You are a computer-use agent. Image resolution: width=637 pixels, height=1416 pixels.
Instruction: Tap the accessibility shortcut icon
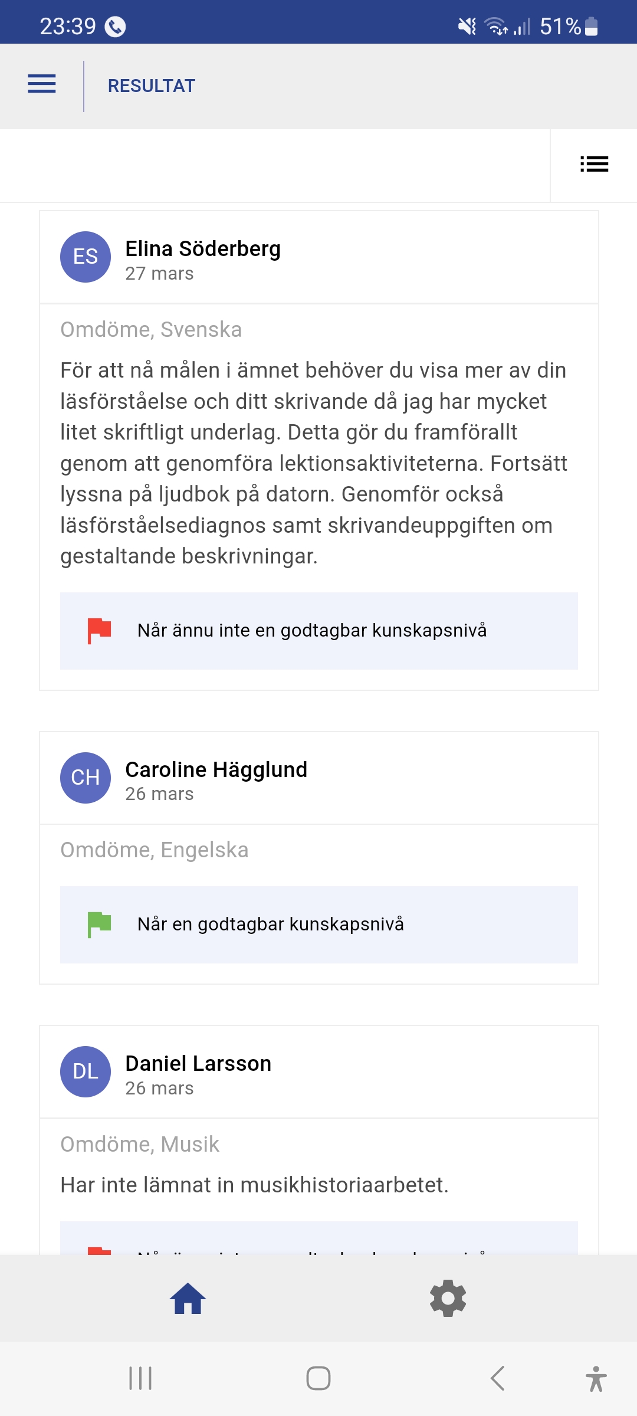pyautogui.click(x=596, y=1378)
